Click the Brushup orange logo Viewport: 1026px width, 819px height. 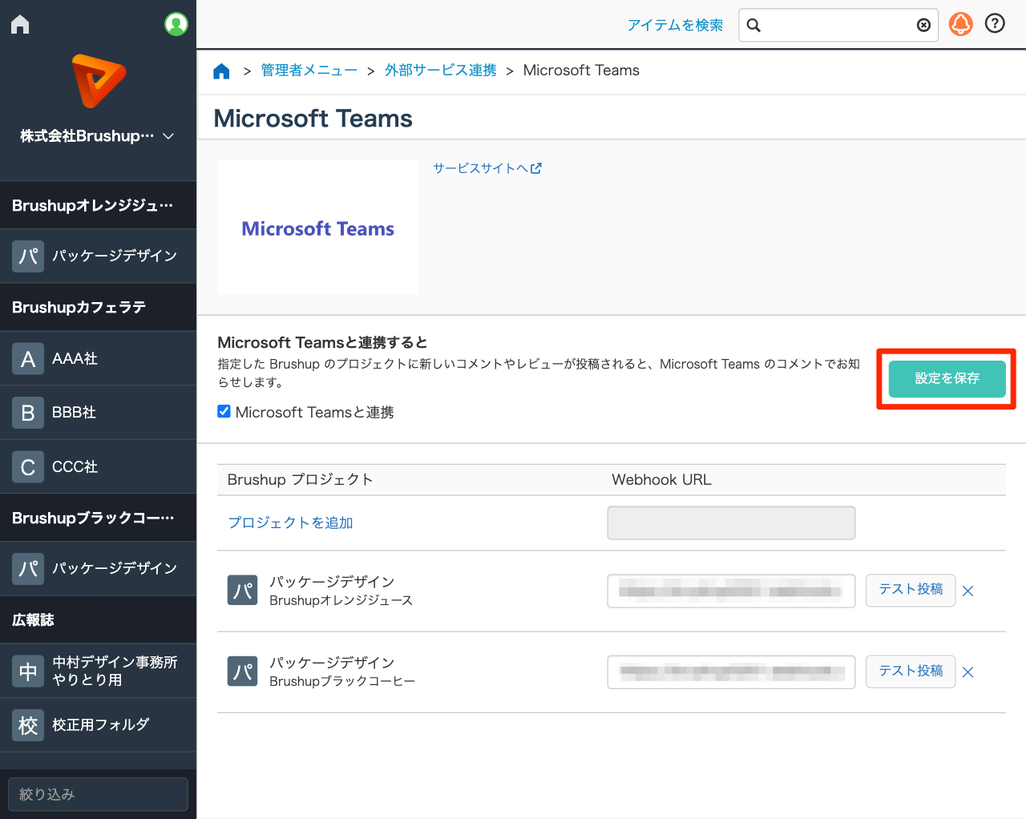click(98, 81)
